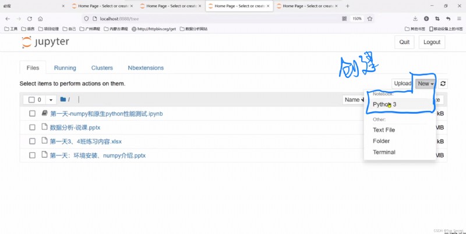466x234 pixels.
Task: Go back with browser back arrow
Action: pyautogui.click(x=8, y=19)
